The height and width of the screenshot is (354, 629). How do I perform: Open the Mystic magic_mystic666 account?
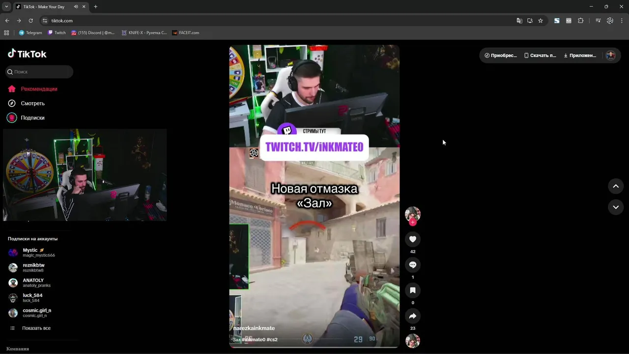click(39, 253)
